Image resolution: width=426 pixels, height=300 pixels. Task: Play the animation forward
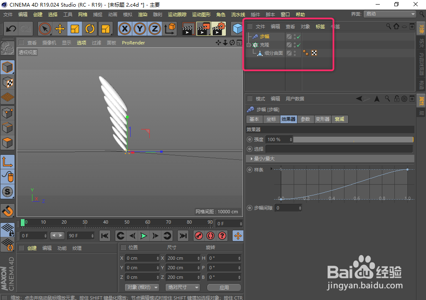pyautogui.click(x=144, y=236)
